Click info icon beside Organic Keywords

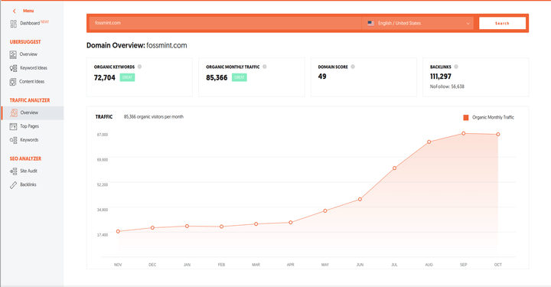(x=139, y=67)
